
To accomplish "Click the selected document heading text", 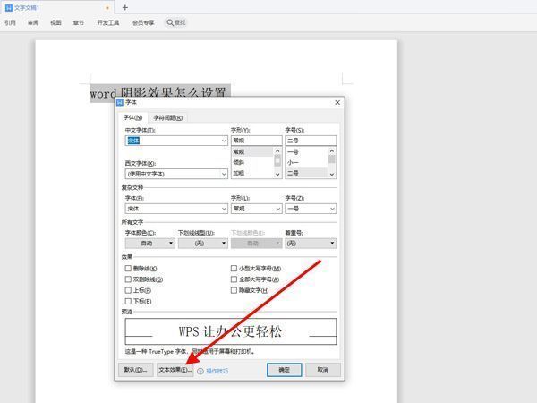I will 158,92.
